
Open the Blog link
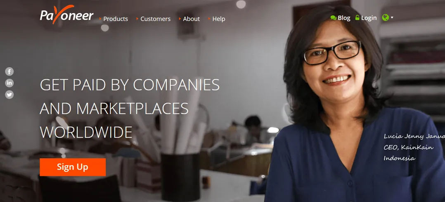[344, 18]
